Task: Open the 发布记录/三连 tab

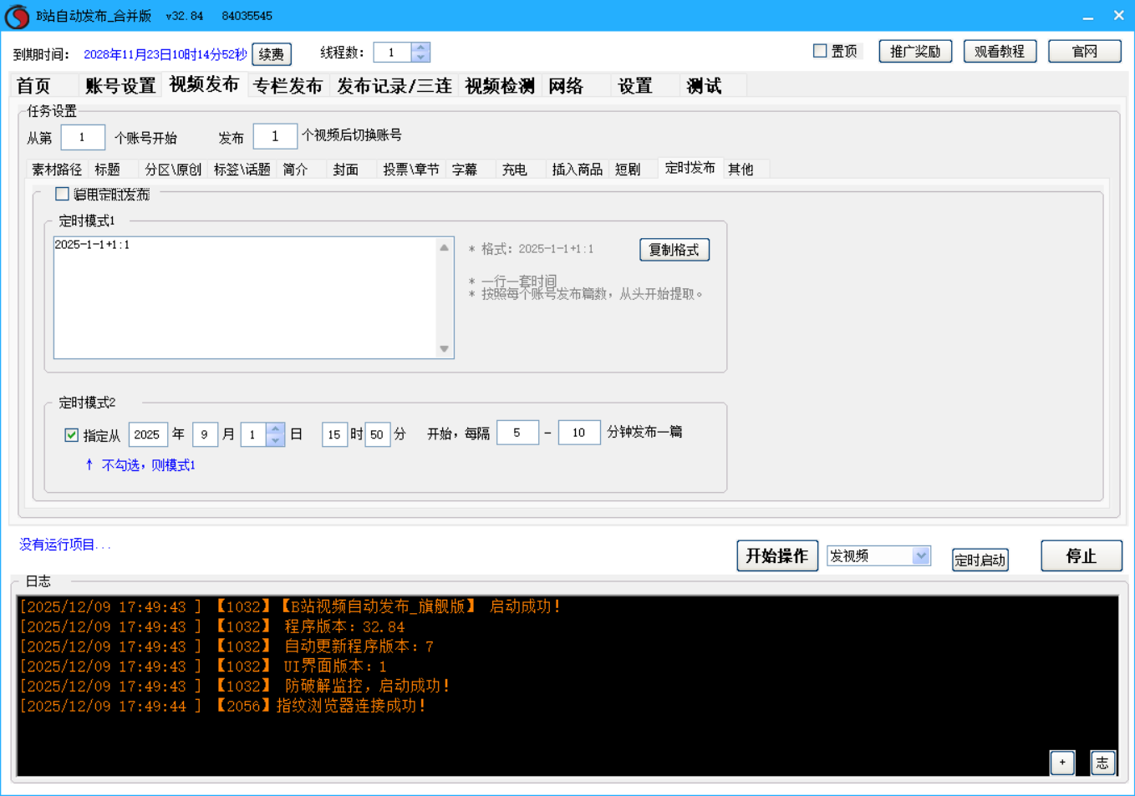Action: (x=394, y=86)
